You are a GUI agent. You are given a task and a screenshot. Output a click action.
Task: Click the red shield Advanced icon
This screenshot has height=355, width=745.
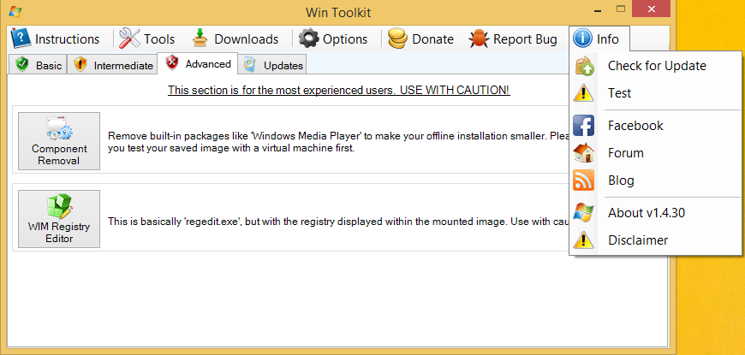(x=172, y=62)
